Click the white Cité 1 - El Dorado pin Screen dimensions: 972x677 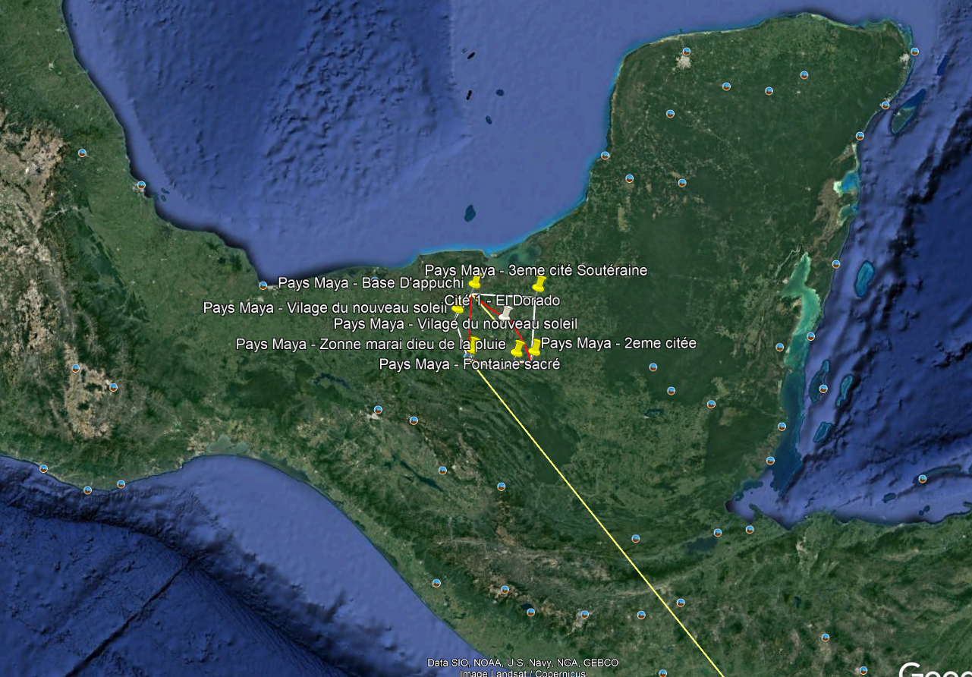(x=506, y=312)
